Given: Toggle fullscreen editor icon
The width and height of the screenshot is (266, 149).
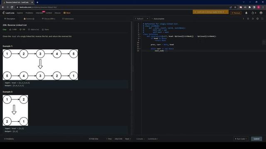Looking at the screenshot, I should click(x=262, y=19).
